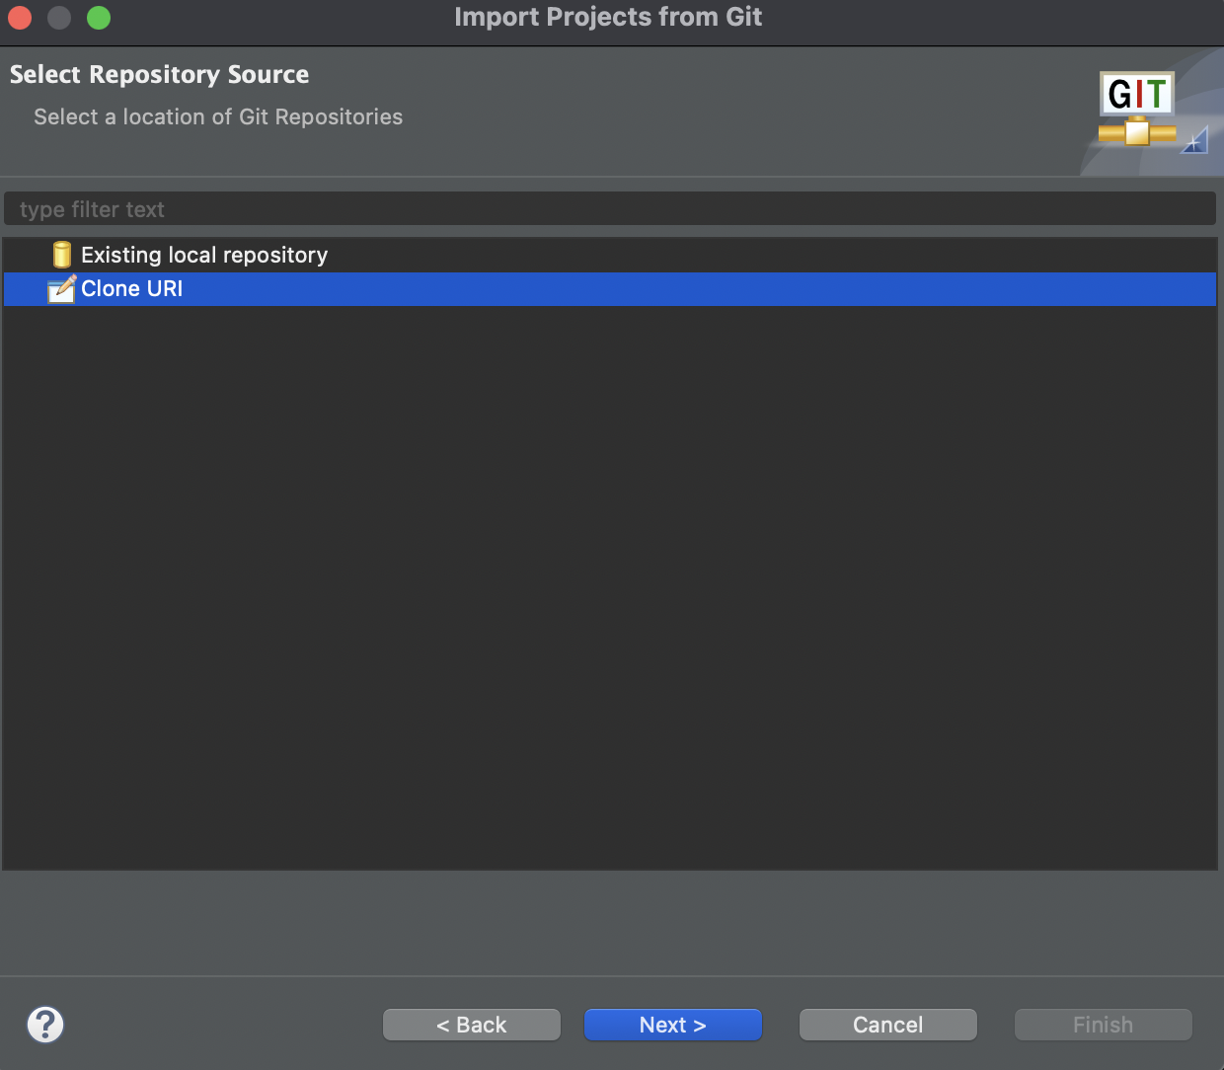Screen dimensions: 1224x1070
Task: Click the Next button
Action: coord(672,1025)
